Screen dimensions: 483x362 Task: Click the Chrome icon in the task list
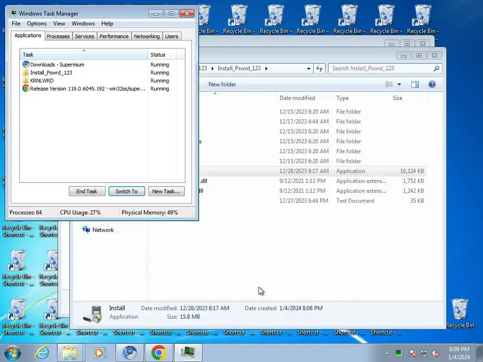(25, 88)
